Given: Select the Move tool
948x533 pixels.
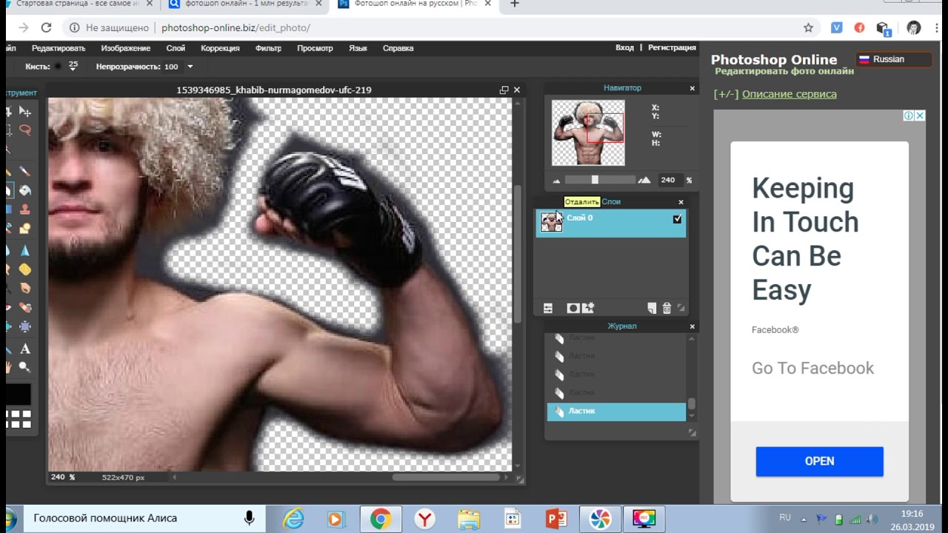Looking at the screenshot, I should click(24, 112).
